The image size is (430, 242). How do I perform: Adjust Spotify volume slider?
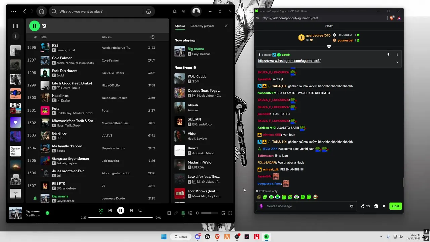(x=210, y=213)
